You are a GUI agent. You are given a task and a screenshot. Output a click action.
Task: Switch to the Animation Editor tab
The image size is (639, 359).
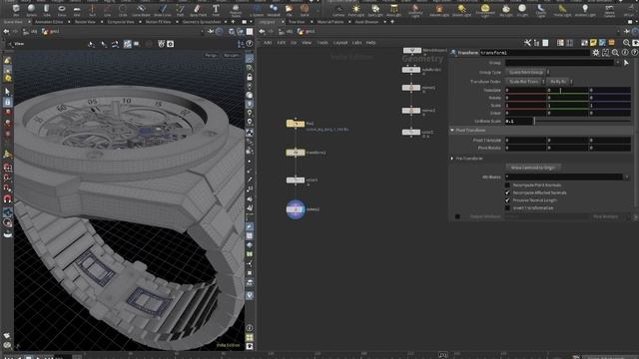pyautogui.click(x=49, y=22)
